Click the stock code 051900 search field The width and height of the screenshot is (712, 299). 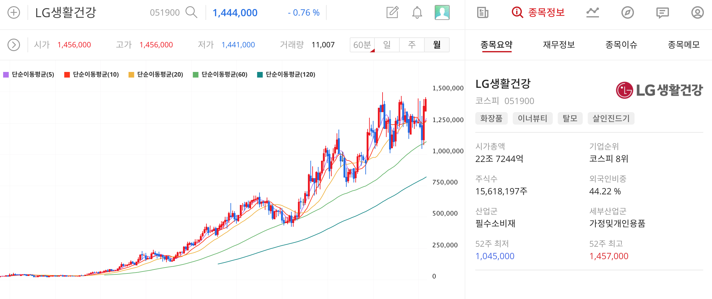click(165, 12)
